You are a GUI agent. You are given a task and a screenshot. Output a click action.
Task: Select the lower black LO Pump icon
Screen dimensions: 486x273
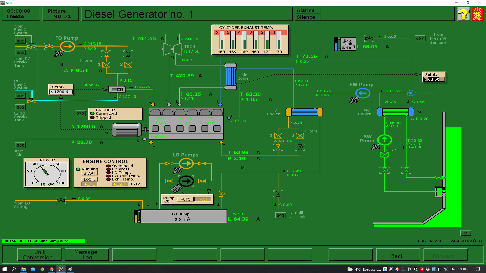[x=186, y=181]
